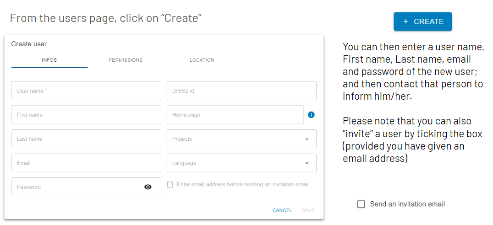Image resolution: width=493 pixels, height=225 pixels.
Task: Click the blue CREATE button
Action: coord(423,21)
